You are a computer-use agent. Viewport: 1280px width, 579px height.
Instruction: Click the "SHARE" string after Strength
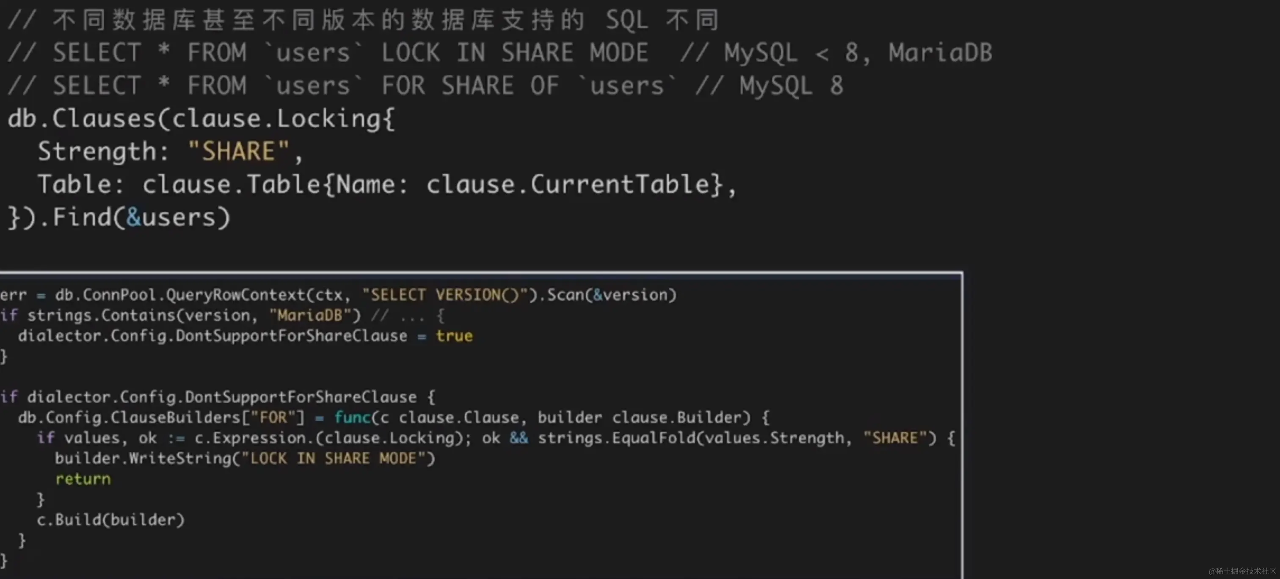(x=238, y=151)
